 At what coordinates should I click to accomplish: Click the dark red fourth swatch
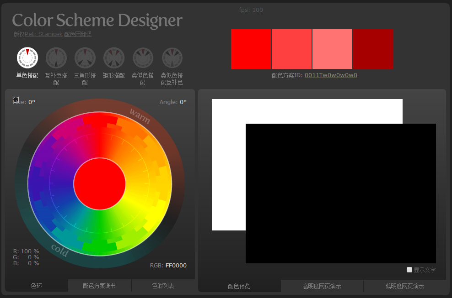click(373, 49)
